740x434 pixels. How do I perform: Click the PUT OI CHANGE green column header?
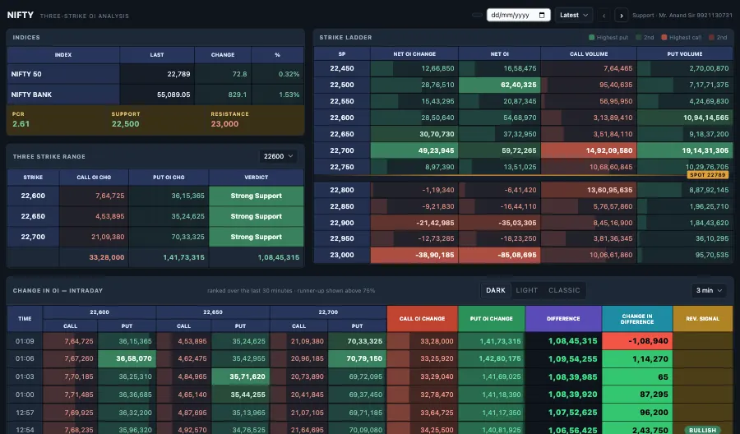(492, 318)
